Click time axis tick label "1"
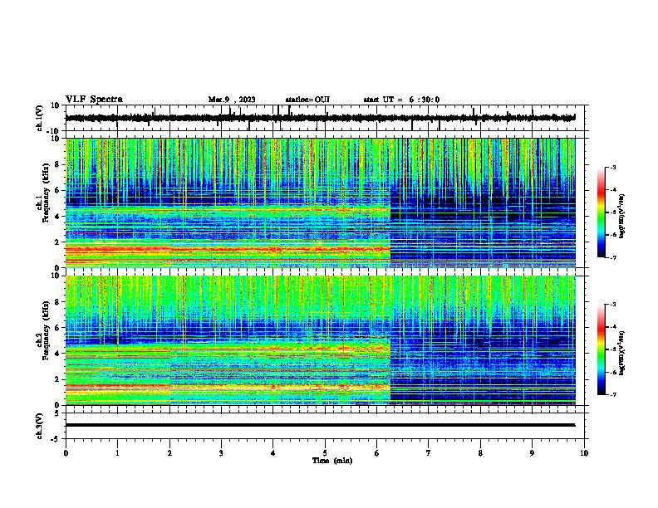The height and width of the screenshot is (508, 658). tap(117, 453)
